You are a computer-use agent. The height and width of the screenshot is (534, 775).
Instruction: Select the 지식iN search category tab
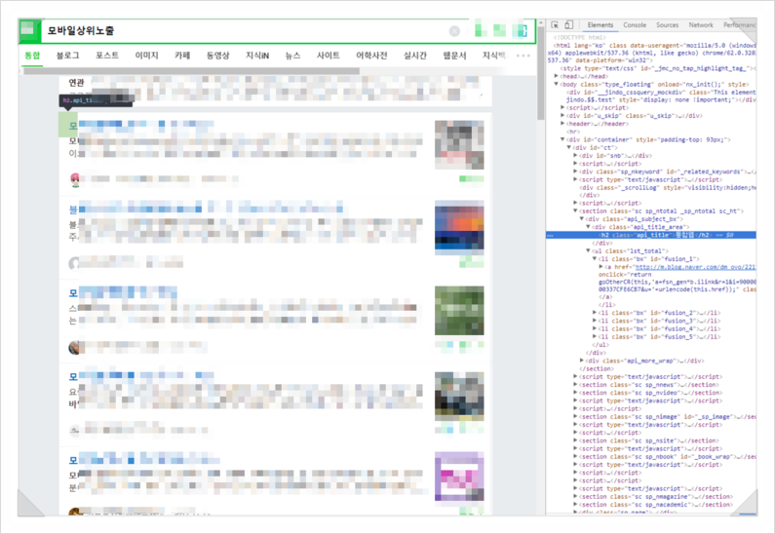coord(257,56)
